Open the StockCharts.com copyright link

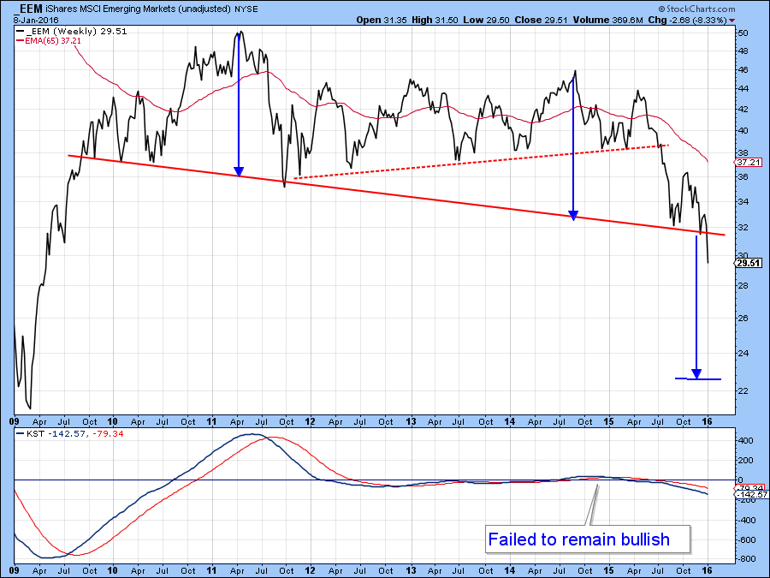tap(696, 9)
